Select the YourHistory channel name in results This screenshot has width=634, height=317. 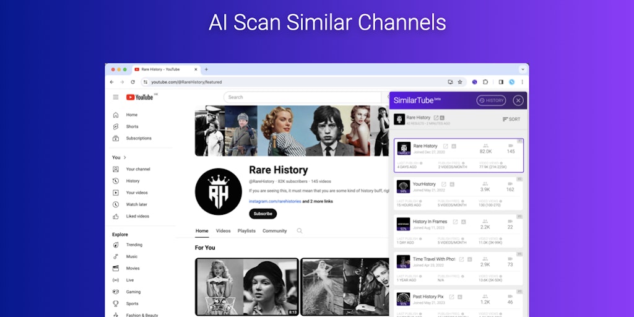[x=424, y=184]
